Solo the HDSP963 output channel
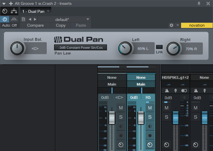The height and width of the screenshot is (151, 213). [x=167, y=117]
